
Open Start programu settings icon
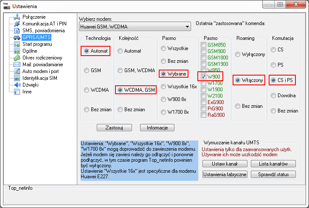coord(17,44)
